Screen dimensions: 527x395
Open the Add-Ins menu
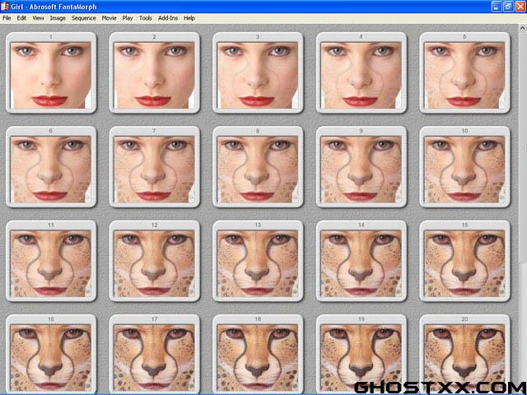click(168, 18)
